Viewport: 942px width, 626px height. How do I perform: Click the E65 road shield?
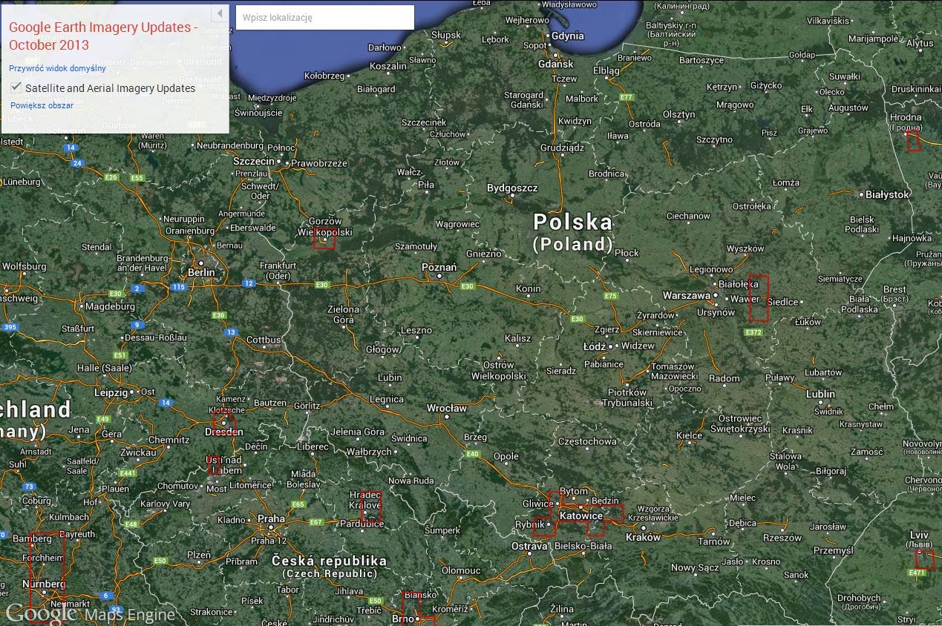coord(298,504)
